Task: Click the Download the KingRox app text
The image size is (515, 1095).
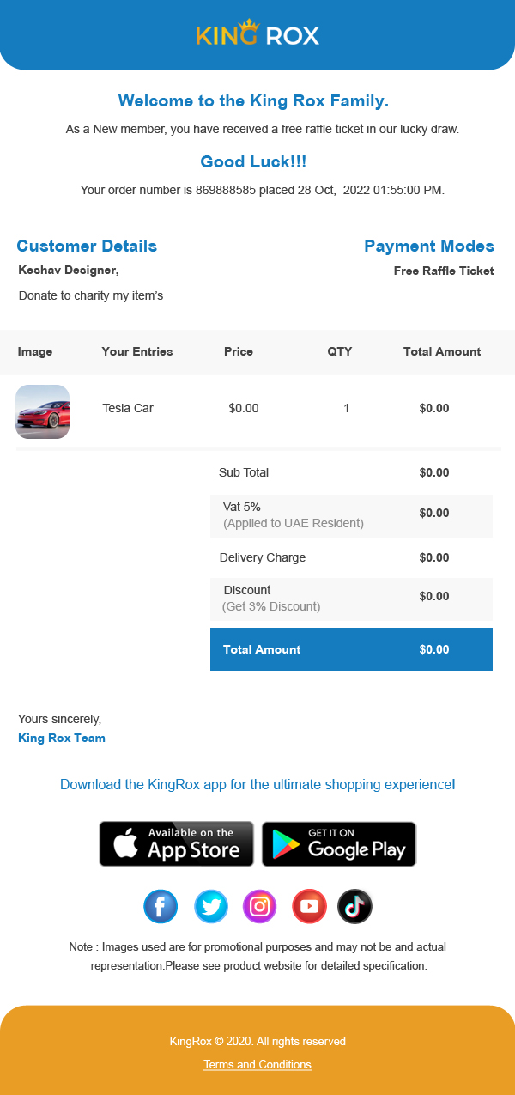Action: click(x=257, y=785)
